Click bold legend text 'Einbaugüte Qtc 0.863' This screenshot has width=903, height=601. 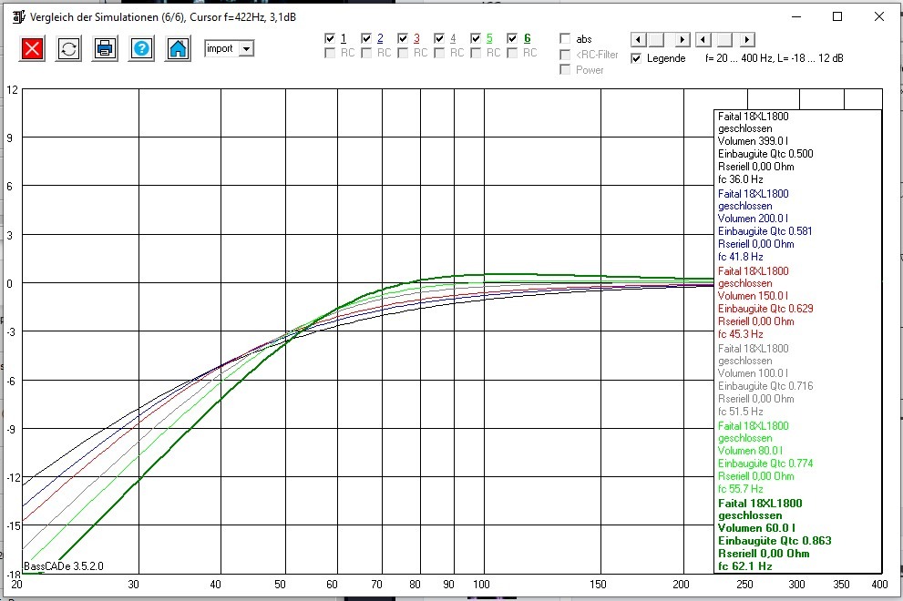(775, 541)
